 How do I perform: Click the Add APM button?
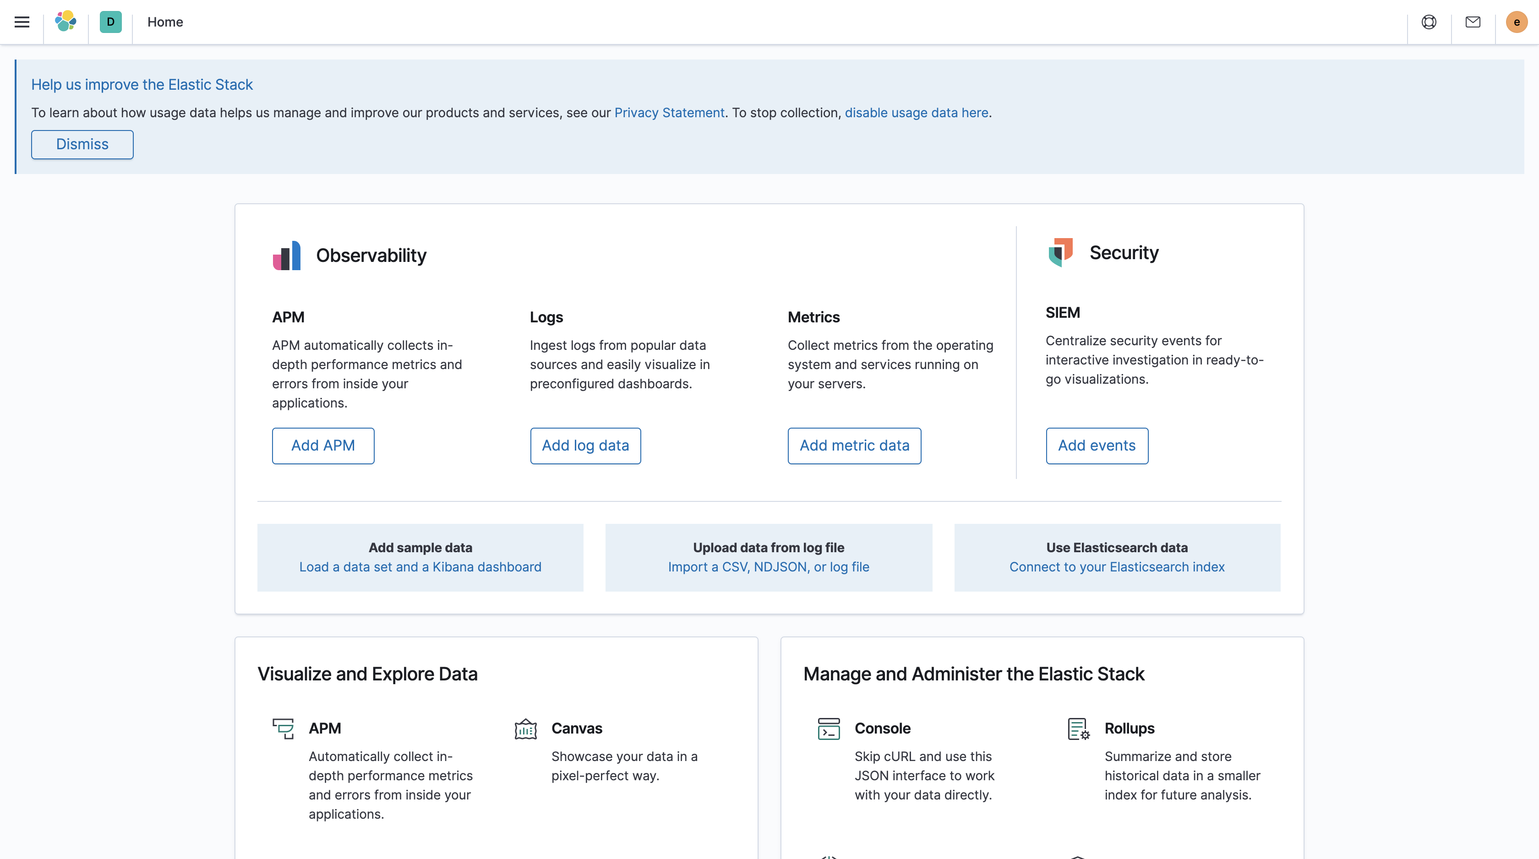point(323,446)
